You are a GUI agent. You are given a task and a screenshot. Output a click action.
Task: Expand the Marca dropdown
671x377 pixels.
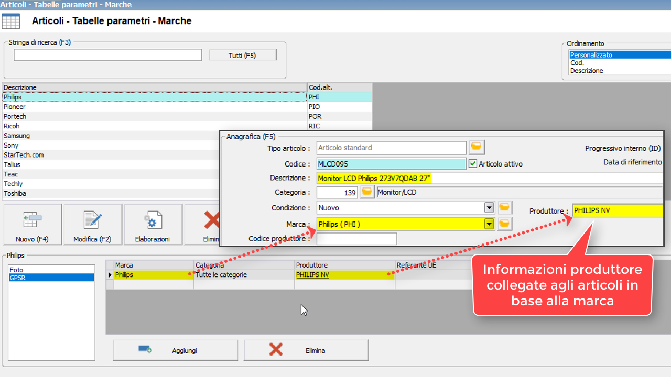point(489,224)
